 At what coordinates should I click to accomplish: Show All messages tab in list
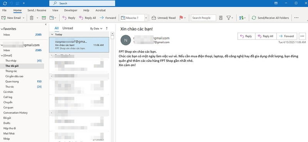point(57,28)
